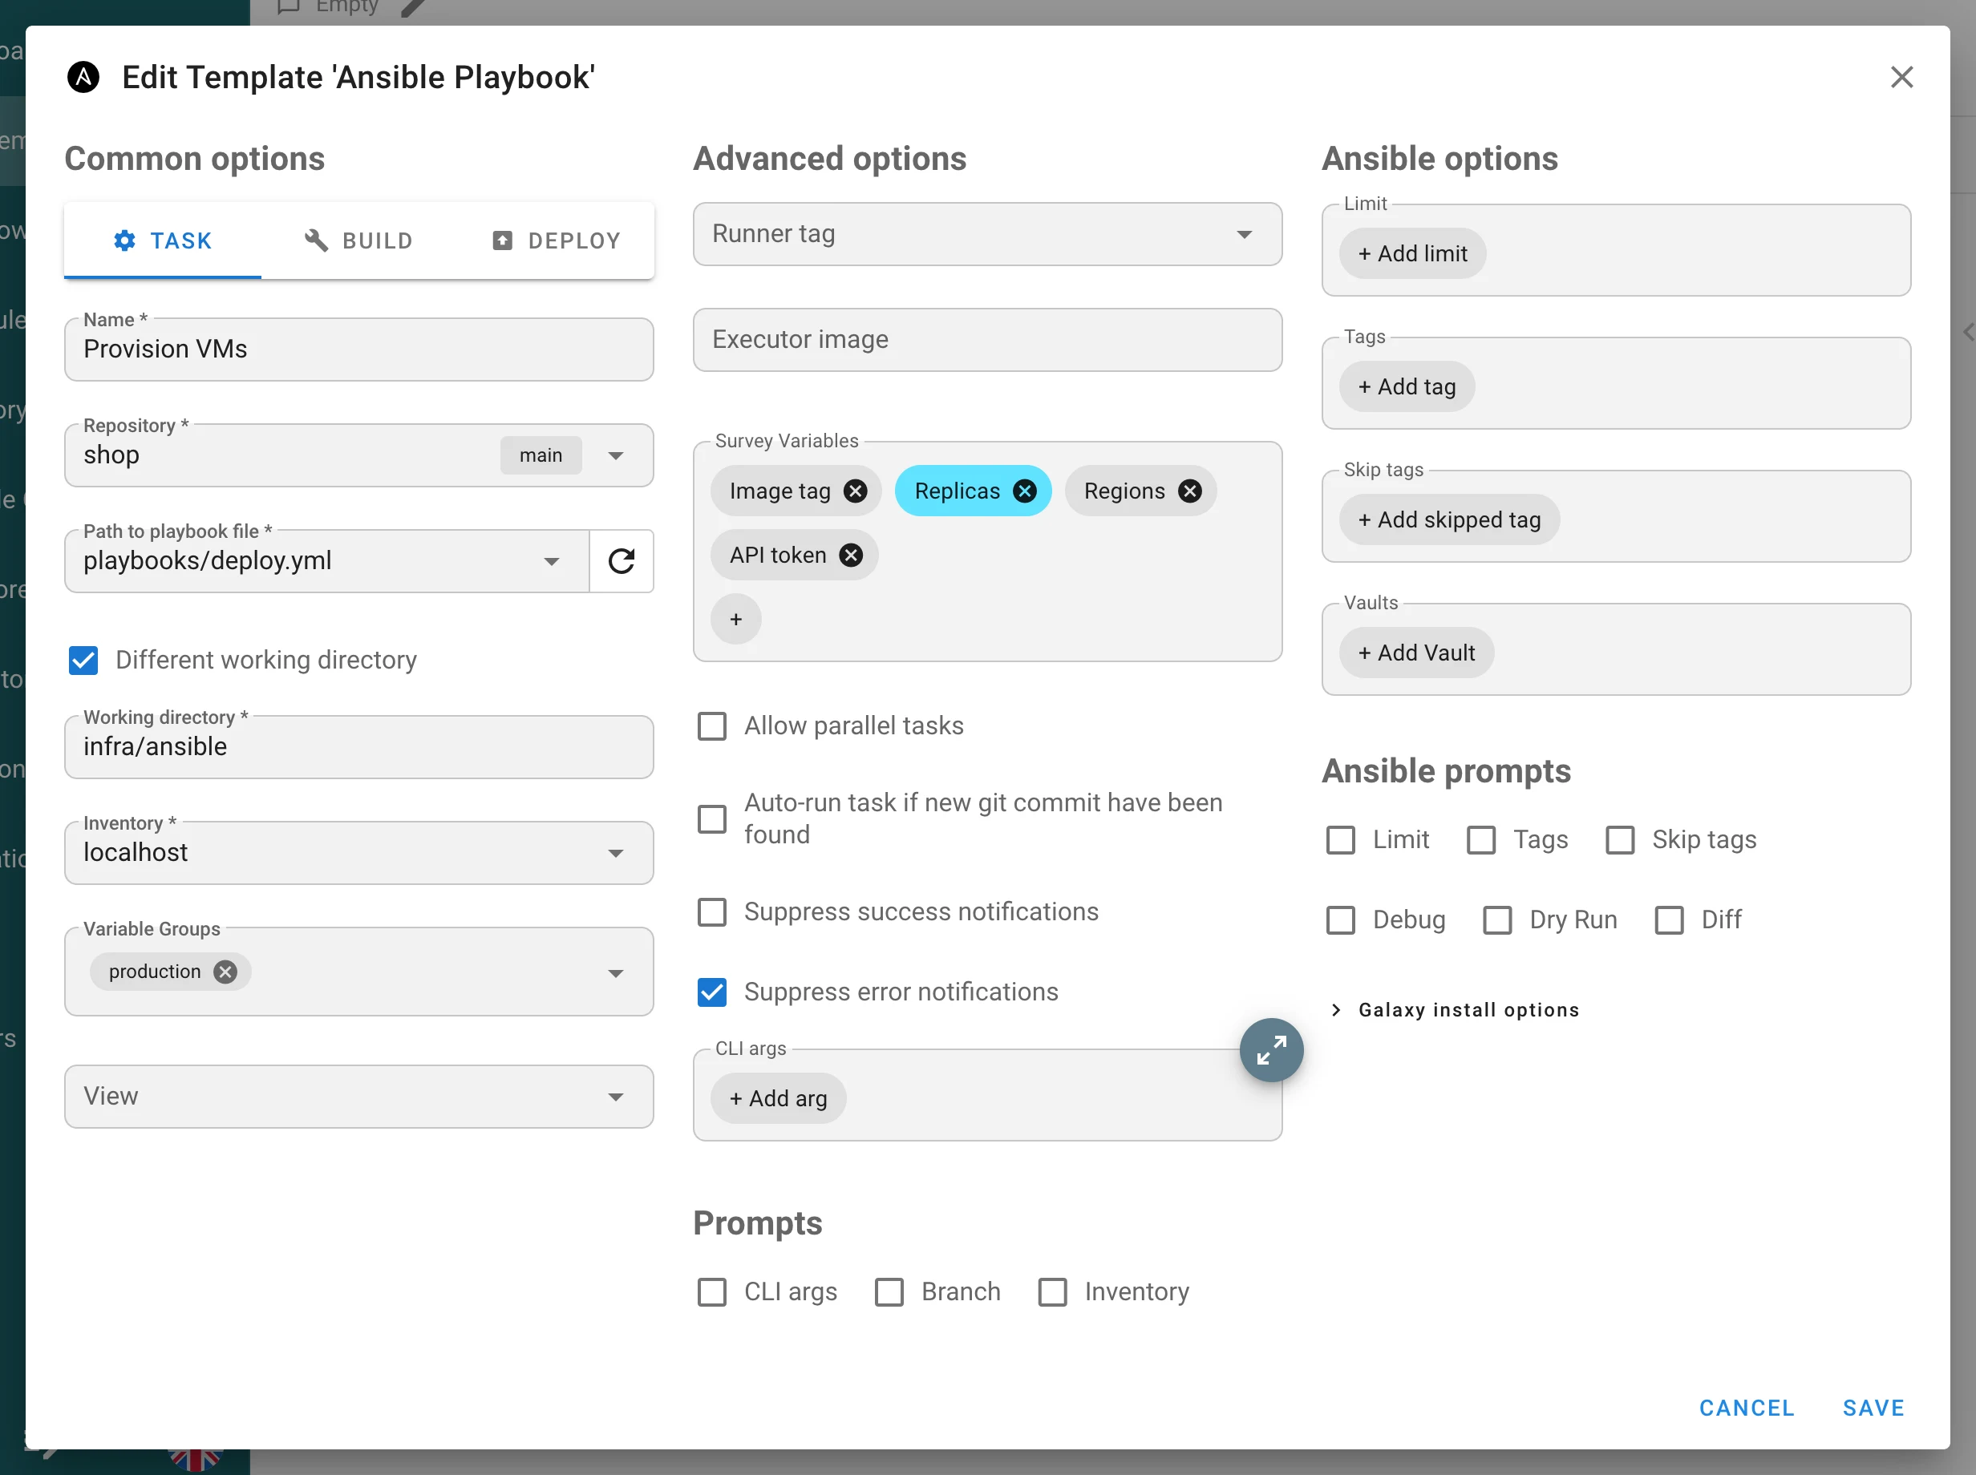Check Suppress success notifications

click(x=712, y=911)
